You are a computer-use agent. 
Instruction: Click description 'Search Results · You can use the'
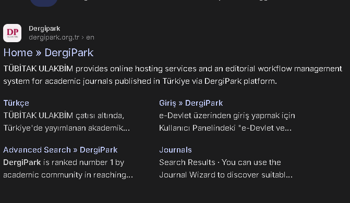(220, 162)
